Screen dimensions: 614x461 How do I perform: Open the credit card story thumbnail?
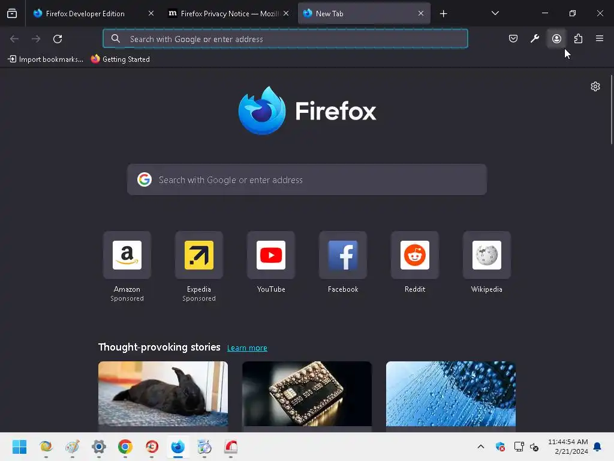pos(307,394)
